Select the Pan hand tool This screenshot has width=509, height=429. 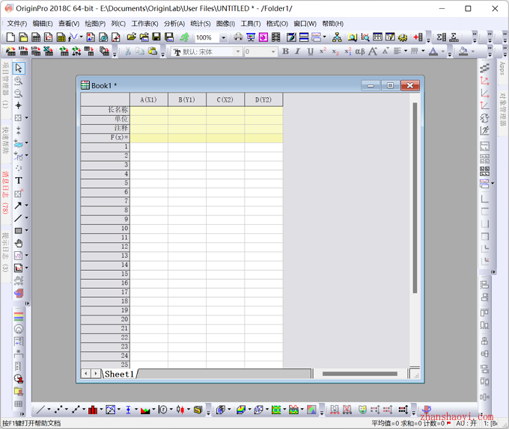pyautogui.click(x=19, y=243)
